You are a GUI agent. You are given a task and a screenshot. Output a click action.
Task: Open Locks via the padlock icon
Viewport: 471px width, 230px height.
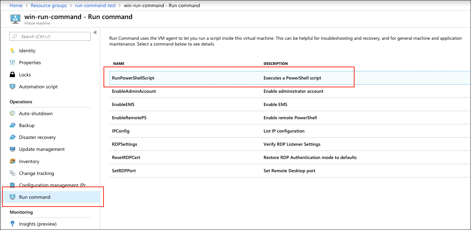tap(12, 74)
